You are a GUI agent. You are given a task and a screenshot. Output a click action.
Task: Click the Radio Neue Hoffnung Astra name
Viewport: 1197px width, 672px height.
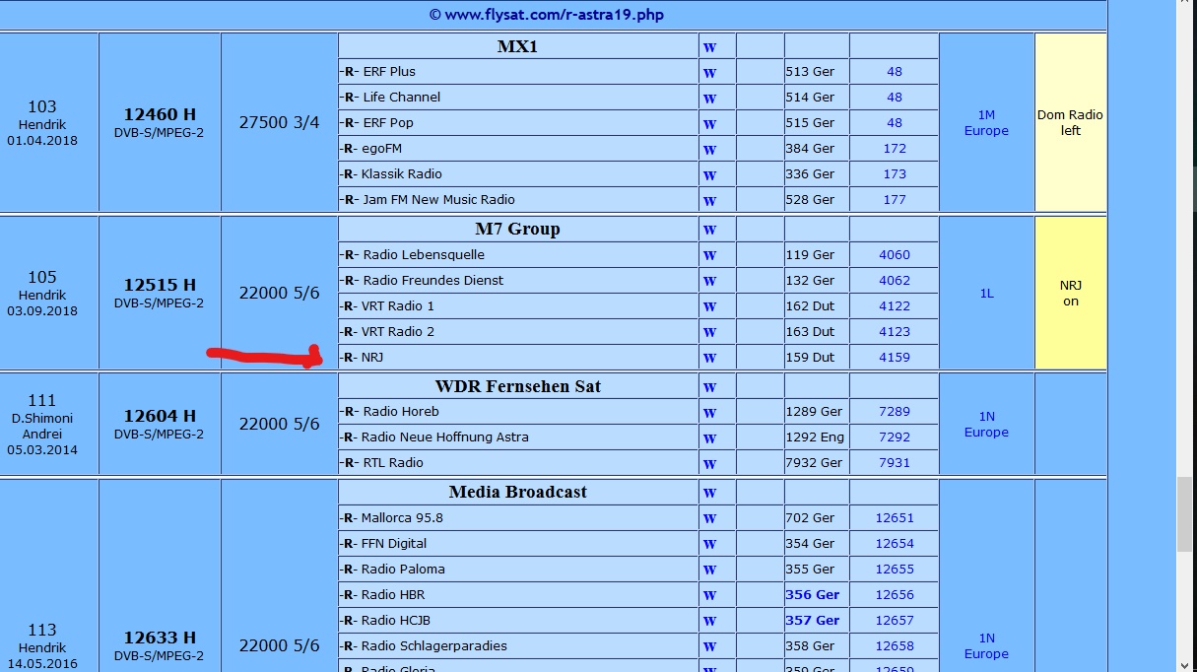coord(445,437)
